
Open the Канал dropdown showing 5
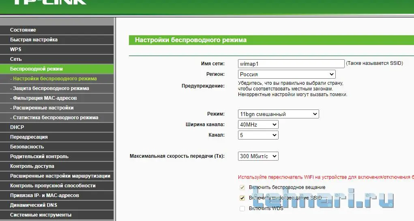[258, 135]
